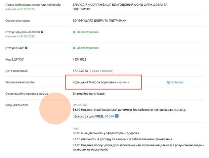The image size is (209, 158).
Task: Click activity 87.10 care services line
Action: pos(122,139)
